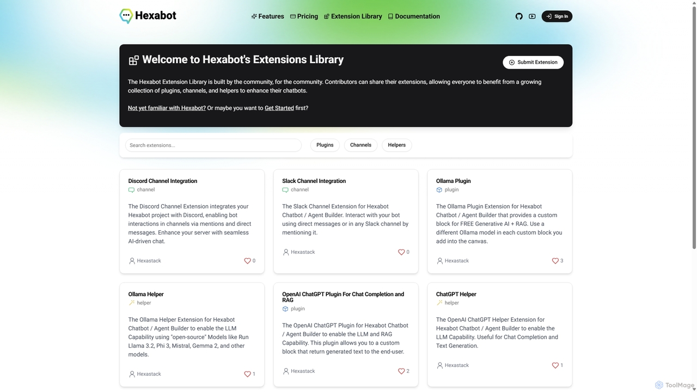Click the author icon on Discord Channel Integration card

point(132,261)
